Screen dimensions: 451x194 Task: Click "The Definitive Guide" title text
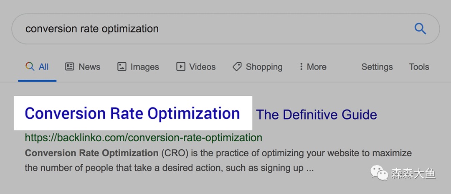tap(317, 115)
